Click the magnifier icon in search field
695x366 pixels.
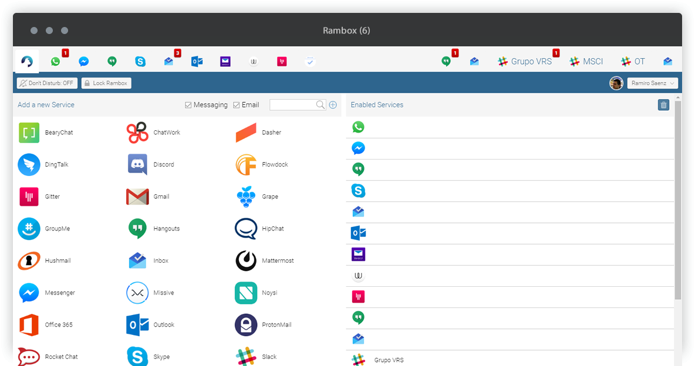[320, 105]
